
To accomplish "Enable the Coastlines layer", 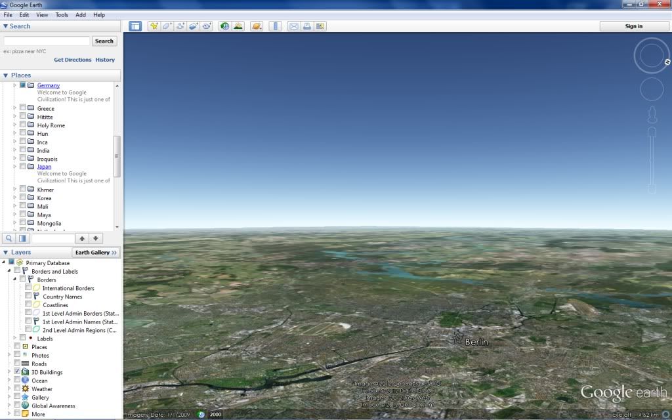I will [x=28, y=304].
